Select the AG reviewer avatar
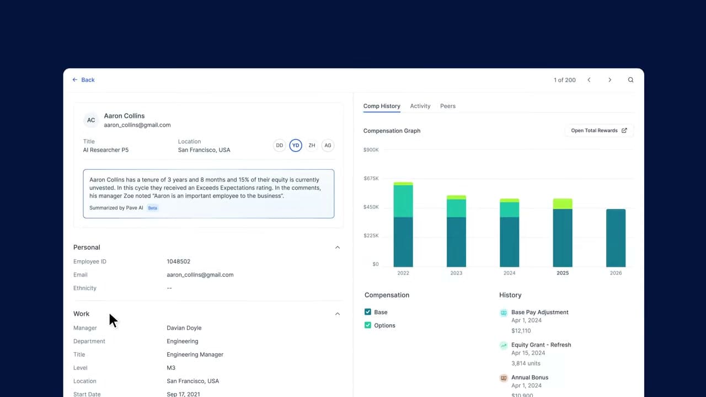Image resolution: width=706 pixels, height=397 pixels. point(328,146)
